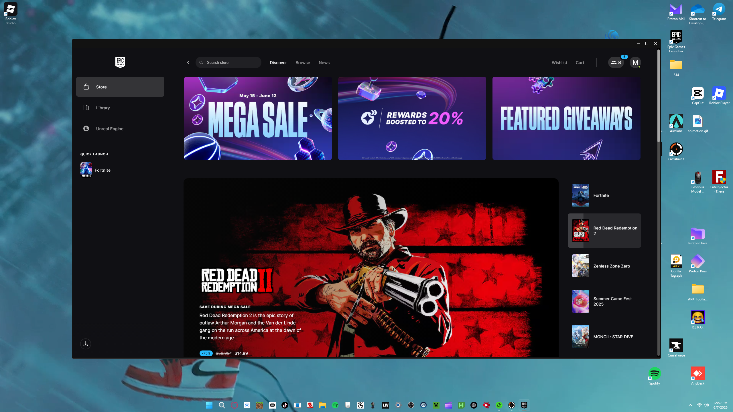Screen dimensions: 733x412
Task: Select Zenless Zone Zero in the featured list
Action: coord(604,266)
